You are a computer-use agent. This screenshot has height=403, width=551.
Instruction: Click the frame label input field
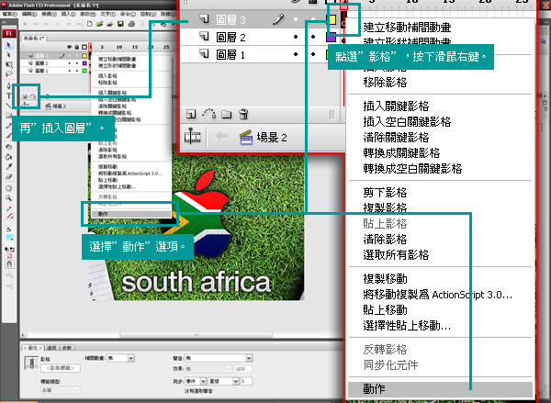(61, 368)
